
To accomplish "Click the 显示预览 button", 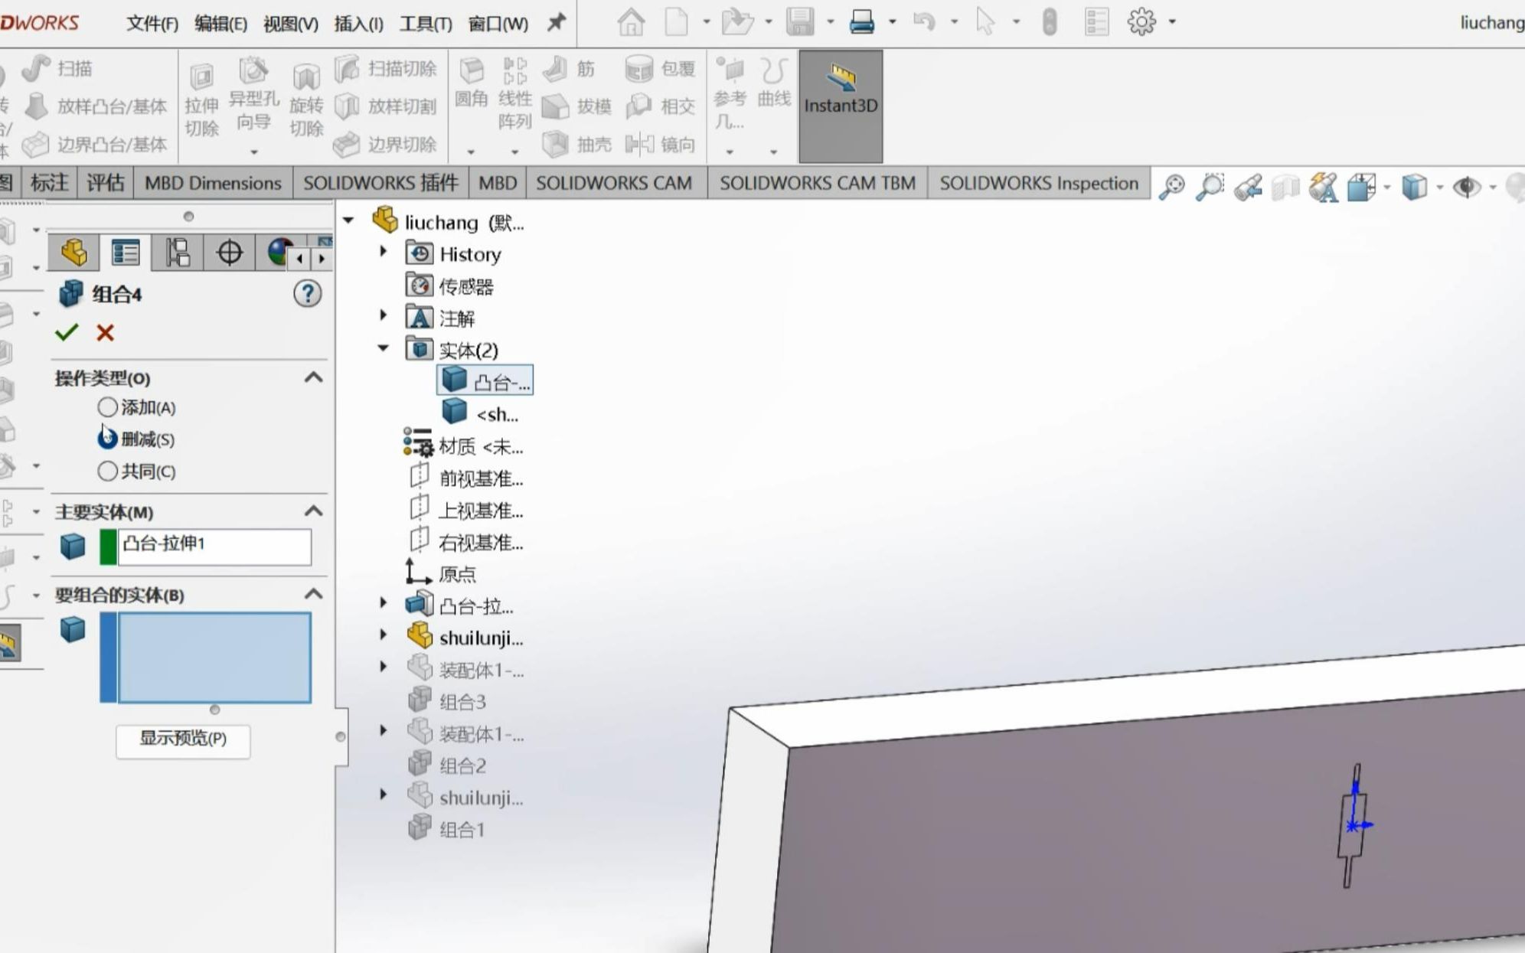I will (x=181, y=738).
